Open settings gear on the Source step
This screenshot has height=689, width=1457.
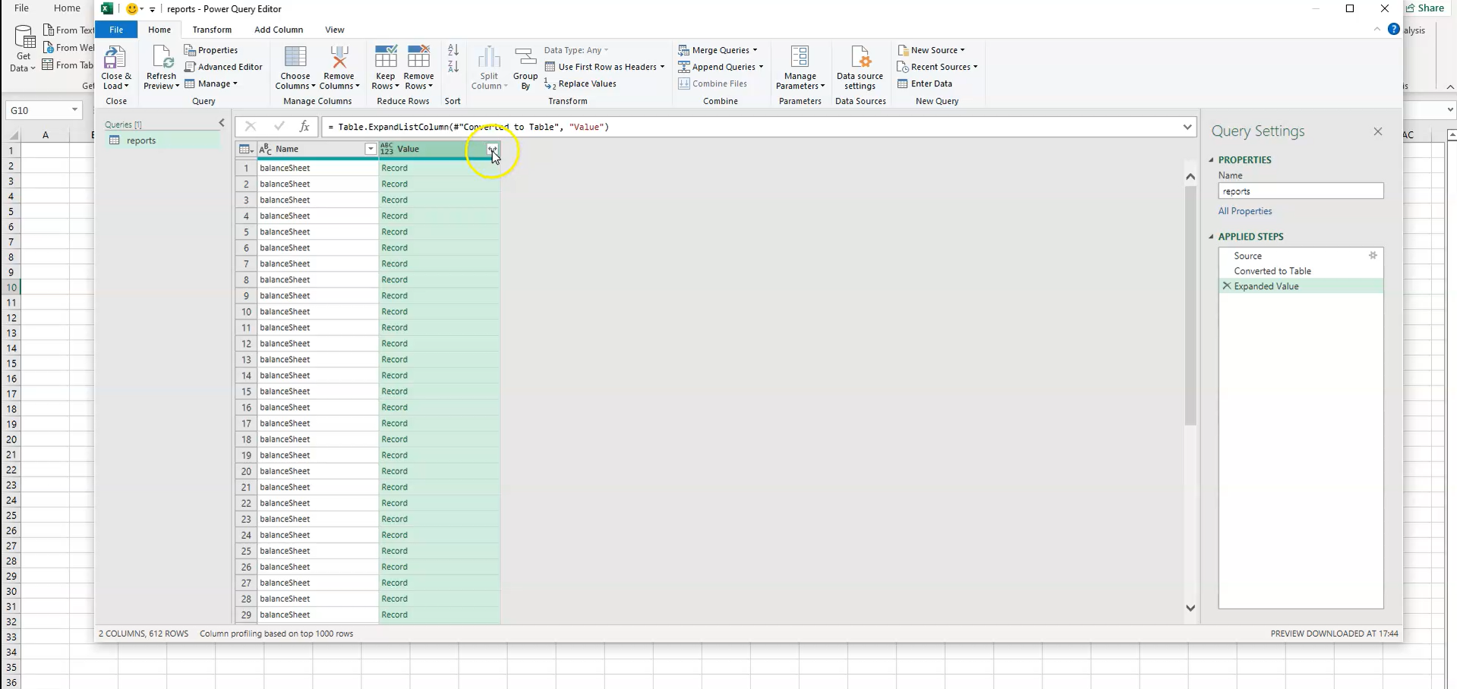click(x=1373, y=256)
